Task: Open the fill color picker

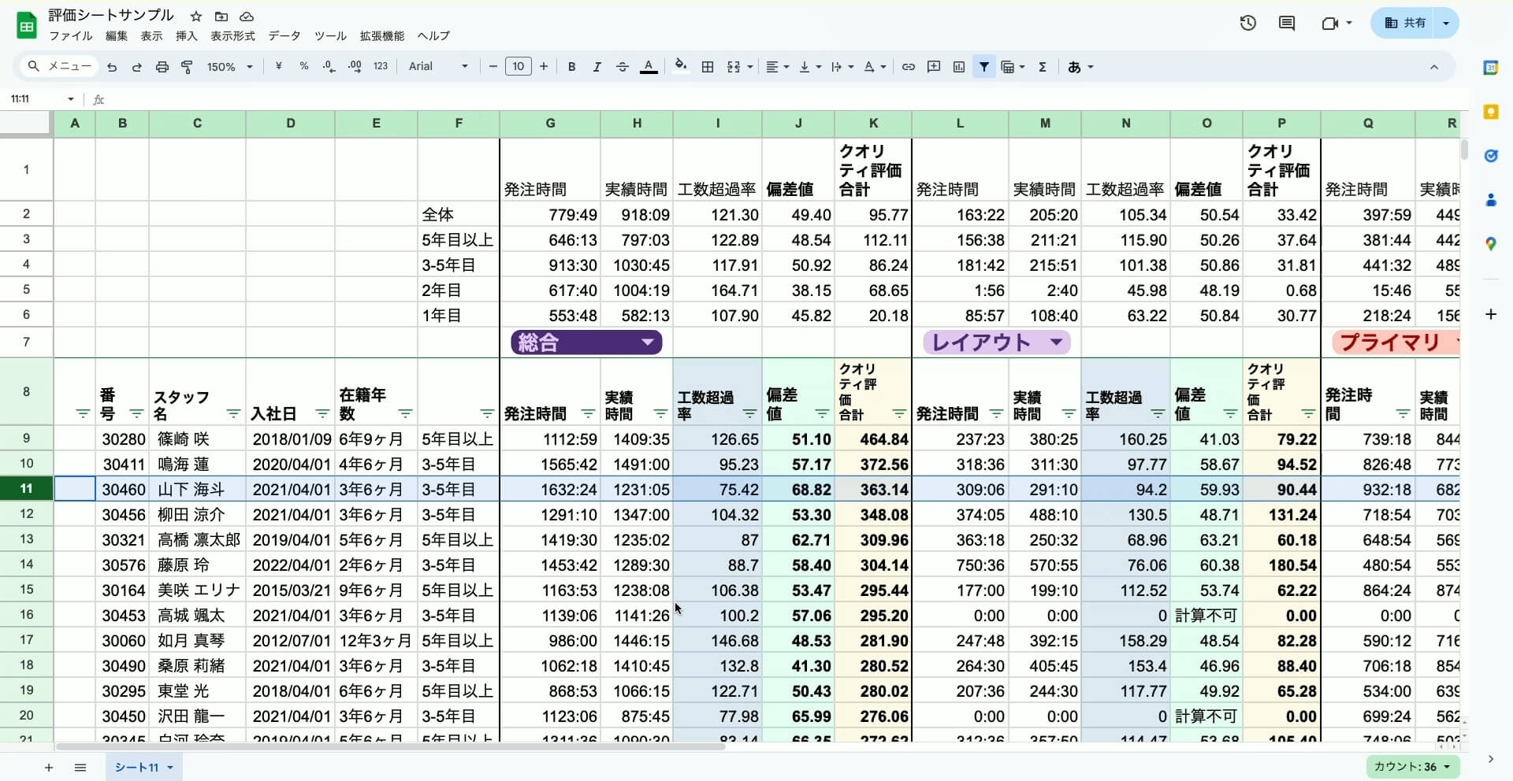Action: [x=682, y=67]
